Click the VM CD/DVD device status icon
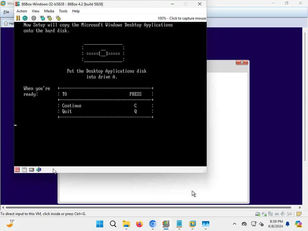Viewport: 308px width, 231px height. point(264,214)
